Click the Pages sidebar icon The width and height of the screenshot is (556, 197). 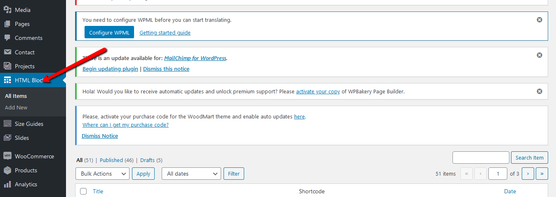7,24
